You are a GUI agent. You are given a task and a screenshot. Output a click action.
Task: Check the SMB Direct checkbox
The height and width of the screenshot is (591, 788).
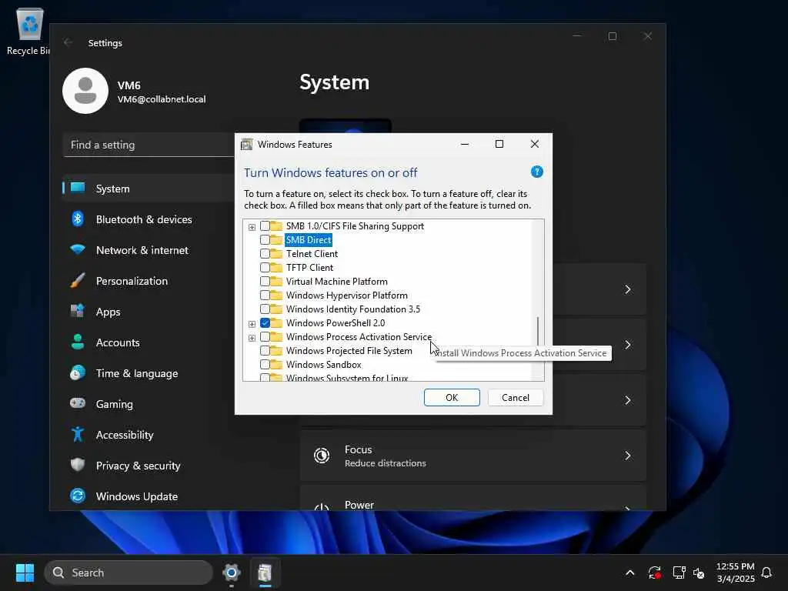[265, 240]
